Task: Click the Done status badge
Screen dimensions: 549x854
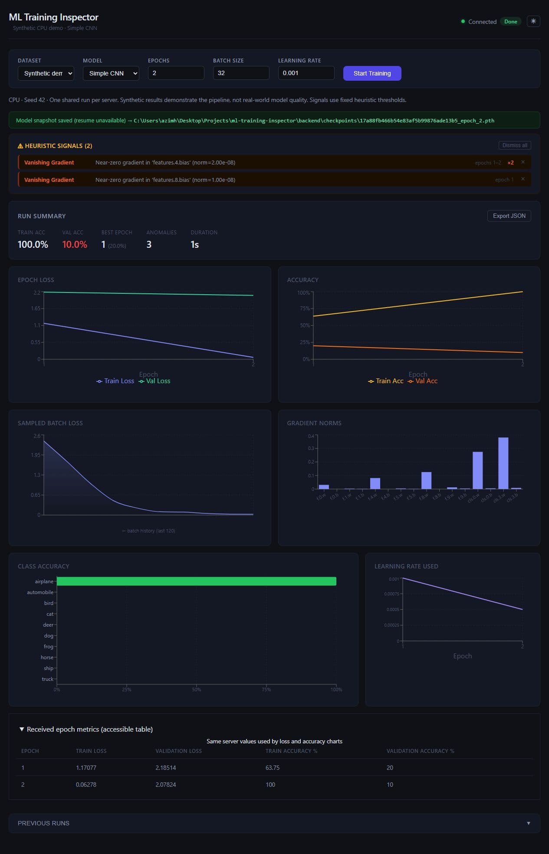Action: pyautogui.click(x=510, y=21)
